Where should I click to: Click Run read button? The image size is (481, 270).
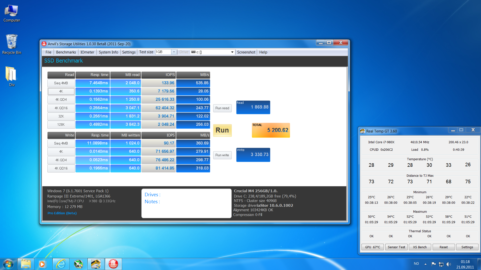coord(222,108)
